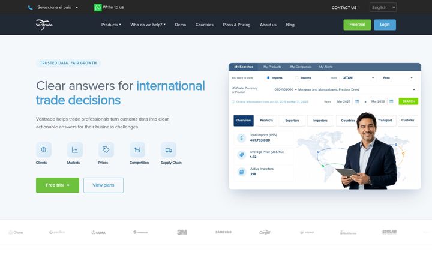
Task: Select the Competition icon
Action: pyautogui.click(x=137, y=149)
